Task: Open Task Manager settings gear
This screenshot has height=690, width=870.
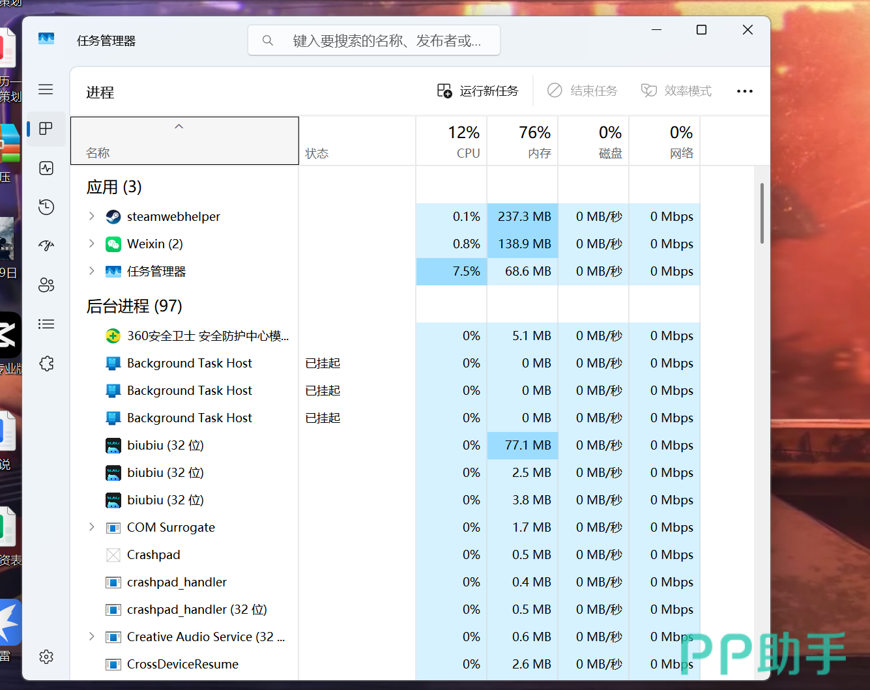Action: point(46,657)
